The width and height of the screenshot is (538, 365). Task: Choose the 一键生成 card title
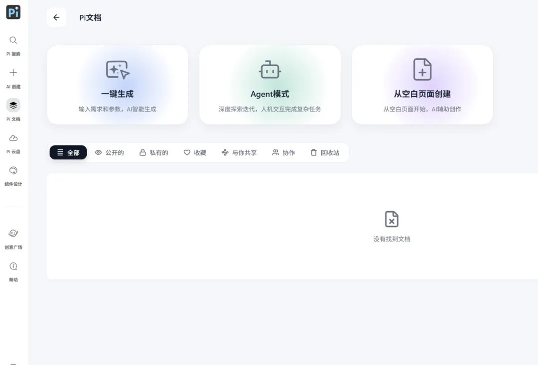[118, 94]
